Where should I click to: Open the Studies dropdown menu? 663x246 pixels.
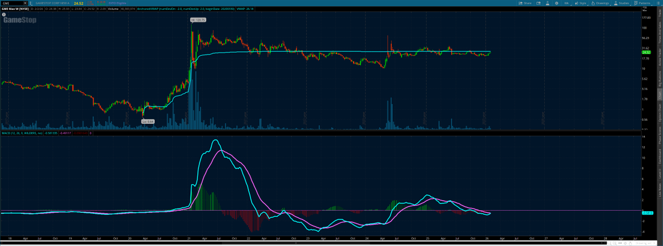click(x=621, y=3)
